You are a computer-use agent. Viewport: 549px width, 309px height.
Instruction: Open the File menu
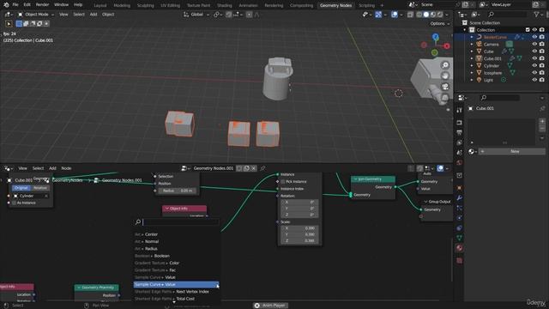[x=15, y=5]
